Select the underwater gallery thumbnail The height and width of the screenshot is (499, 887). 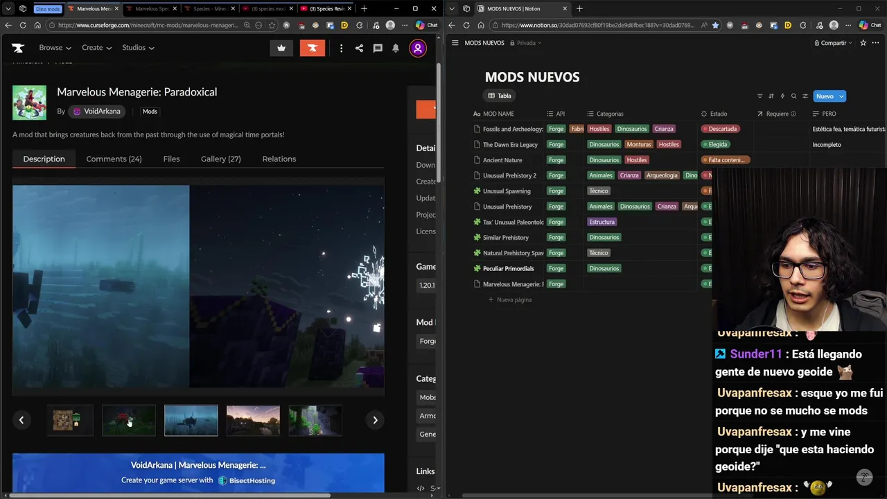[x=191, y=420]
